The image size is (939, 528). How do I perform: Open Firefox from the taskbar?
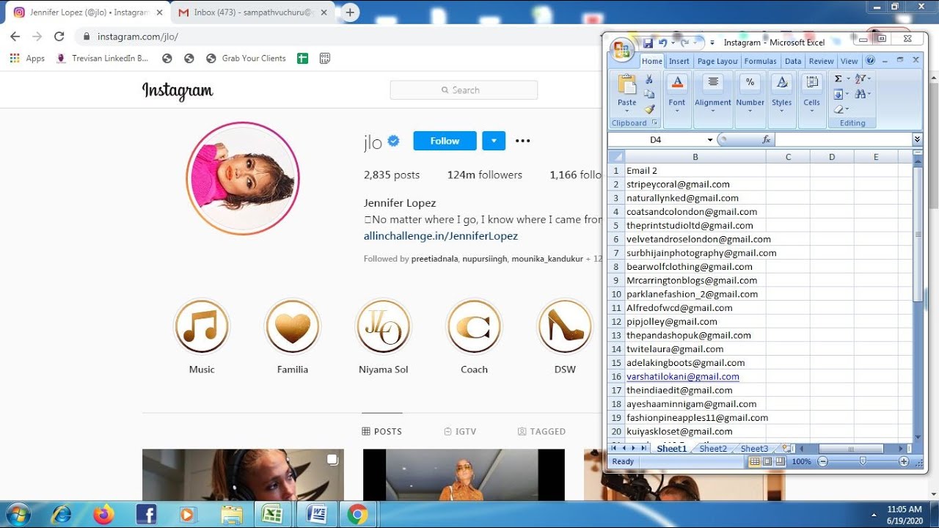tap(104, 514)
